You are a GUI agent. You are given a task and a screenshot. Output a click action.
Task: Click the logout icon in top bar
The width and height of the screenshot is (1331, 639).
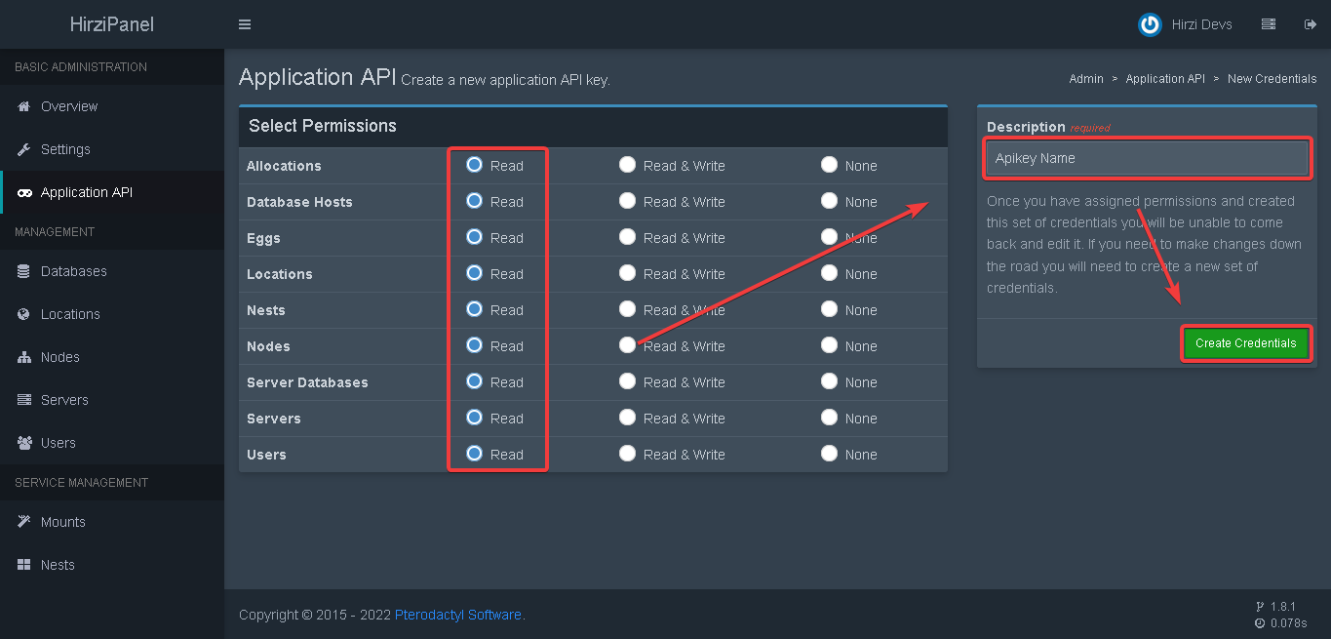pos(1310,24)
